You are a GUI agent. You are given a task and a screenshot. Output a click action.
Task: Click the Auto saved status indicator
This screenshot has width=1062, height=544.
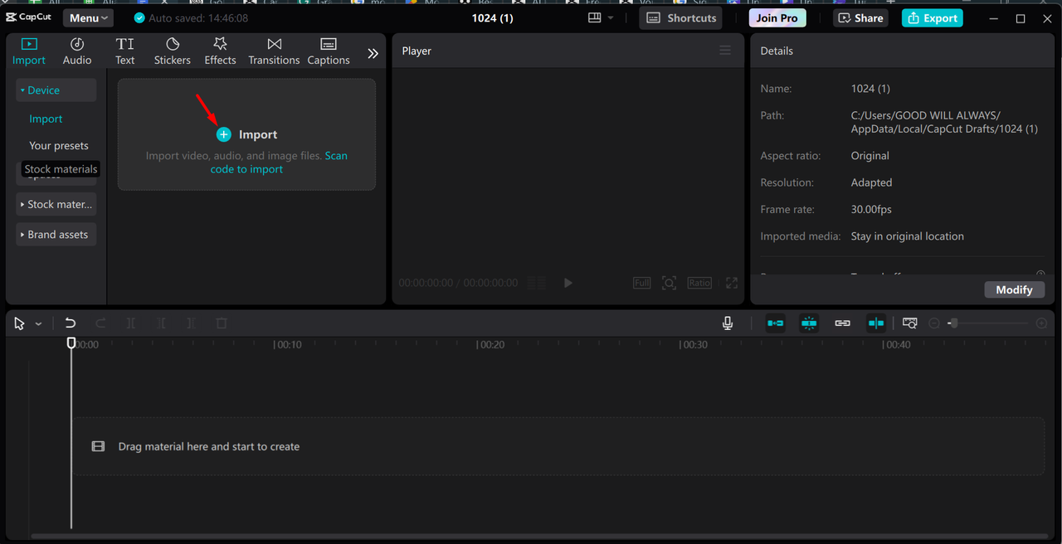click(192, 17)
